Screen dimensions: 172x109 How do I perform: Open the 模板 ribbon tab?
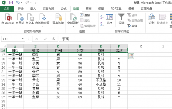coord(131,9)
